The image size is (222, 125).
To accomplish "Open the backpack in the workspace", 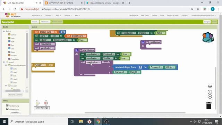I will (x=208, y=37).
